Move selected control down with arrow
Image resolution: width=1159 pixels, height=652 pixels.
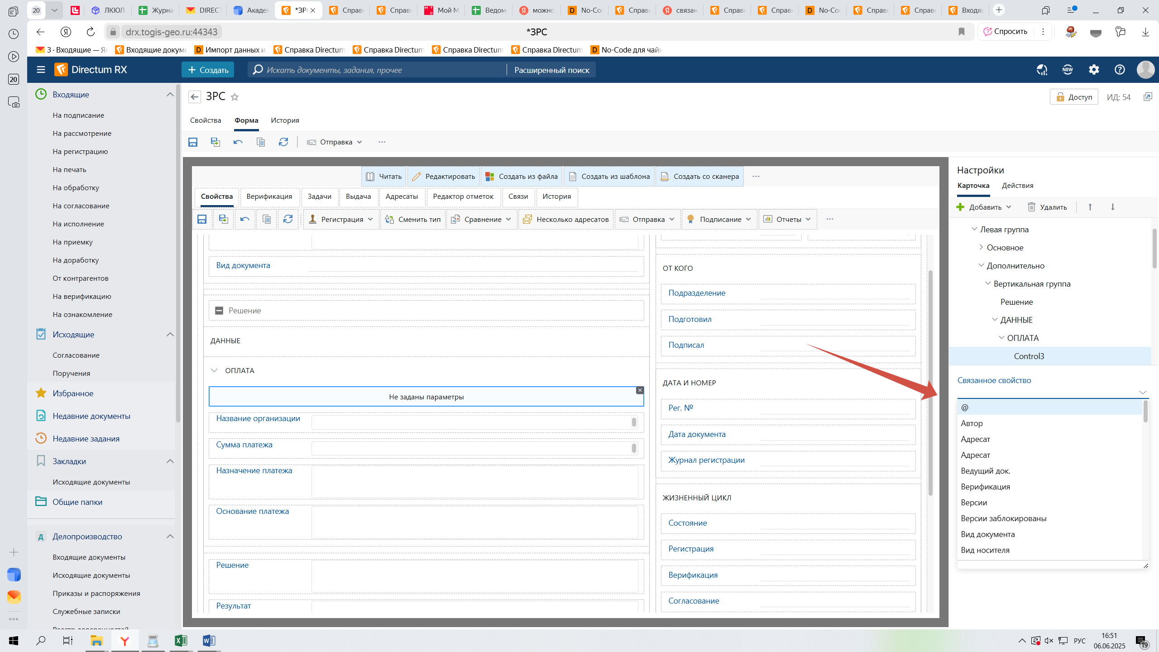coord(1113,207)
